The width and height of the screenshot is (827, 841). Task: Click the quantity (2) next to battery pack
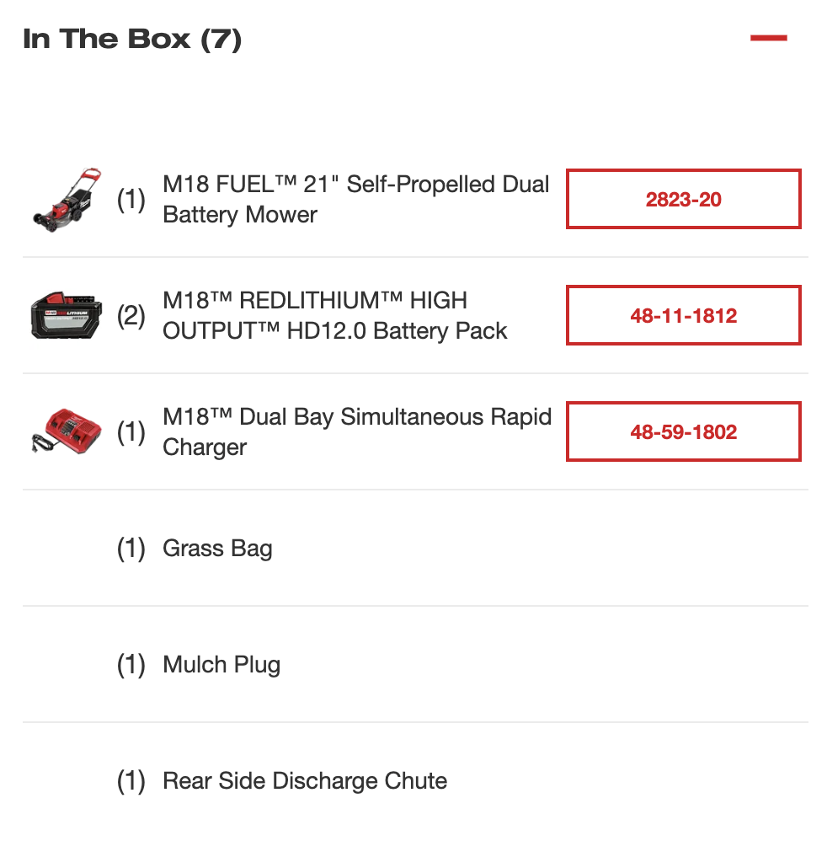click(x=131, y=315)
